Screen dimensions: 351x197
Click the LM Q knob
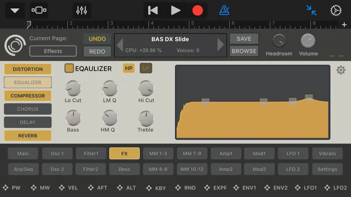110,88
